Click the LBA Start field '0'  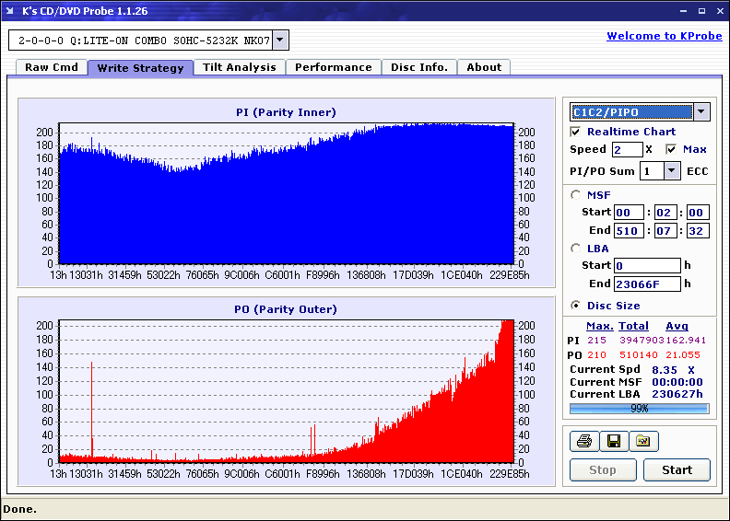click(x=647, y=266)
